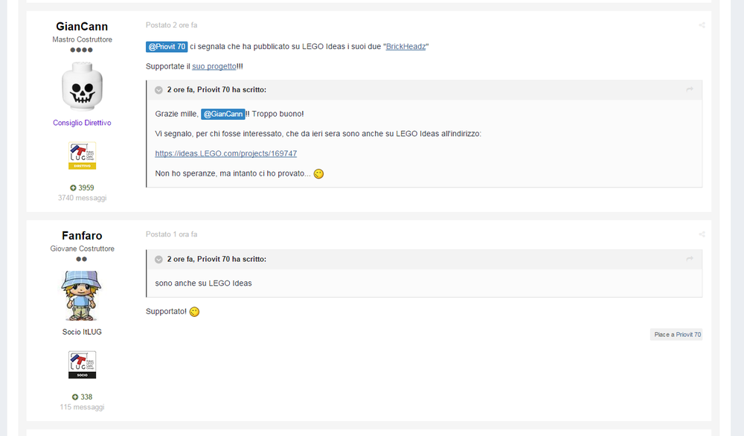Share Fanfaro's post via share icon
The image size is (744, 436).
tap(702, 234)
